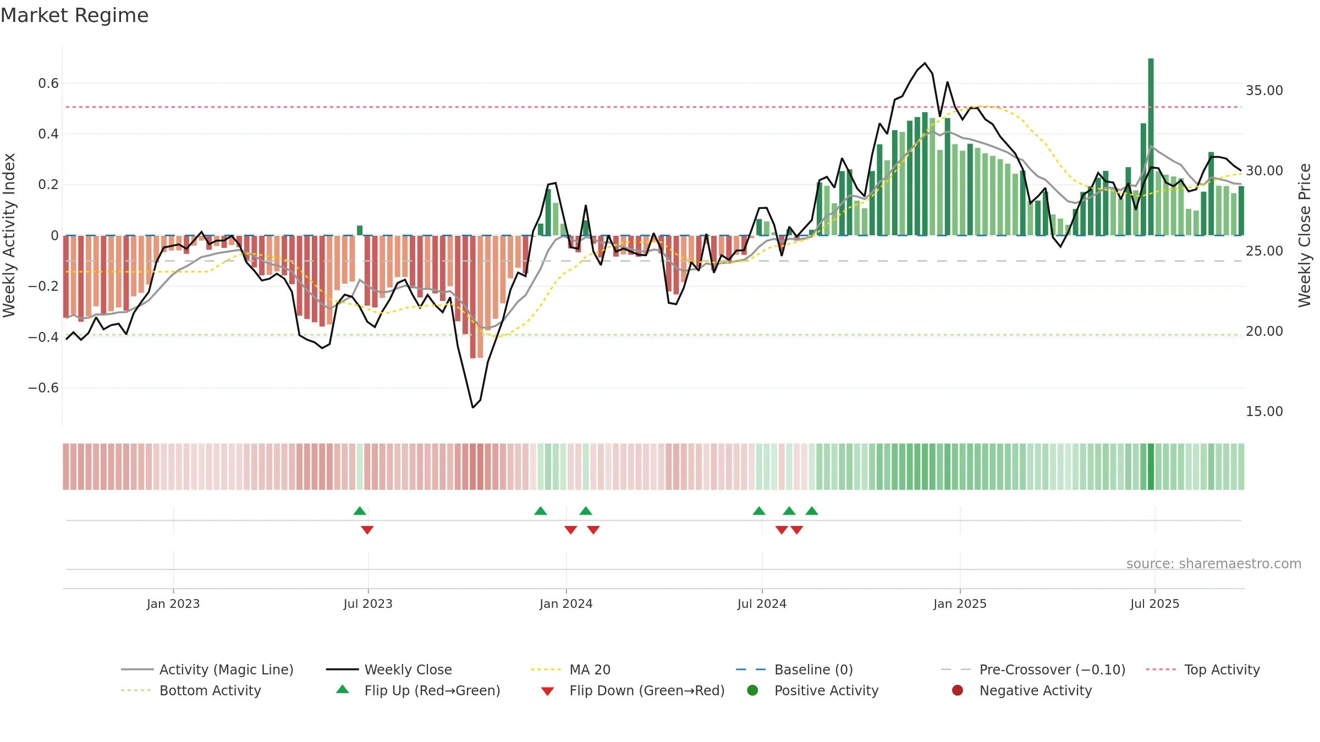This screenshot has height=742, width=1320.
Task: Click the Pre-Crossover (−0.10) legend entry
Action: pyautogui.click(x=1033, y=669)
